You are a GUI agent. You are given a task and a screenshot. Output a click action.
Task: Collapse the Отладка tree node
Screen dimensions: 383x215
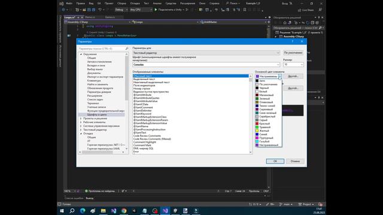pos(81,134)
